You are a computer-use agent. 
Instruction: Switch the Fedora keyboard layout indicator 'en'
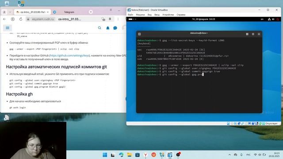[262, 19]
